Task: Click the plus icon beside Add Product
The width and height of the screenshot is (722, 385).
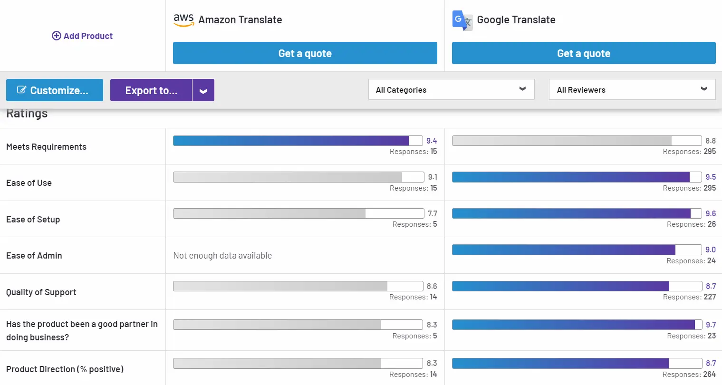Action: click(57, 36)
